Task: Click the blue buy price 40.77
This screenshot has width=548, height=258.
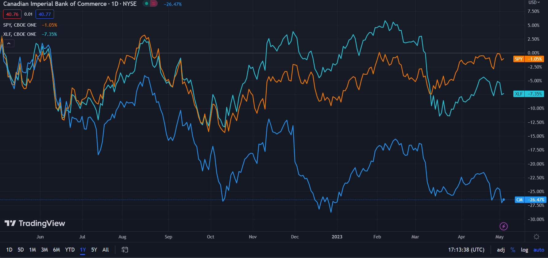Action: click(x=45, y=14)
